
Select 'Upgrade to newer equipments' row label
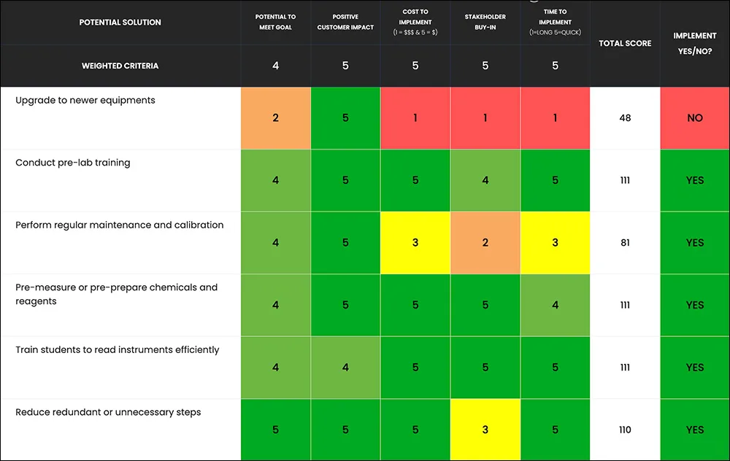85,101
